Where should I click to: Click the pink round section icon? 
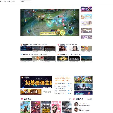coord(58,45)
